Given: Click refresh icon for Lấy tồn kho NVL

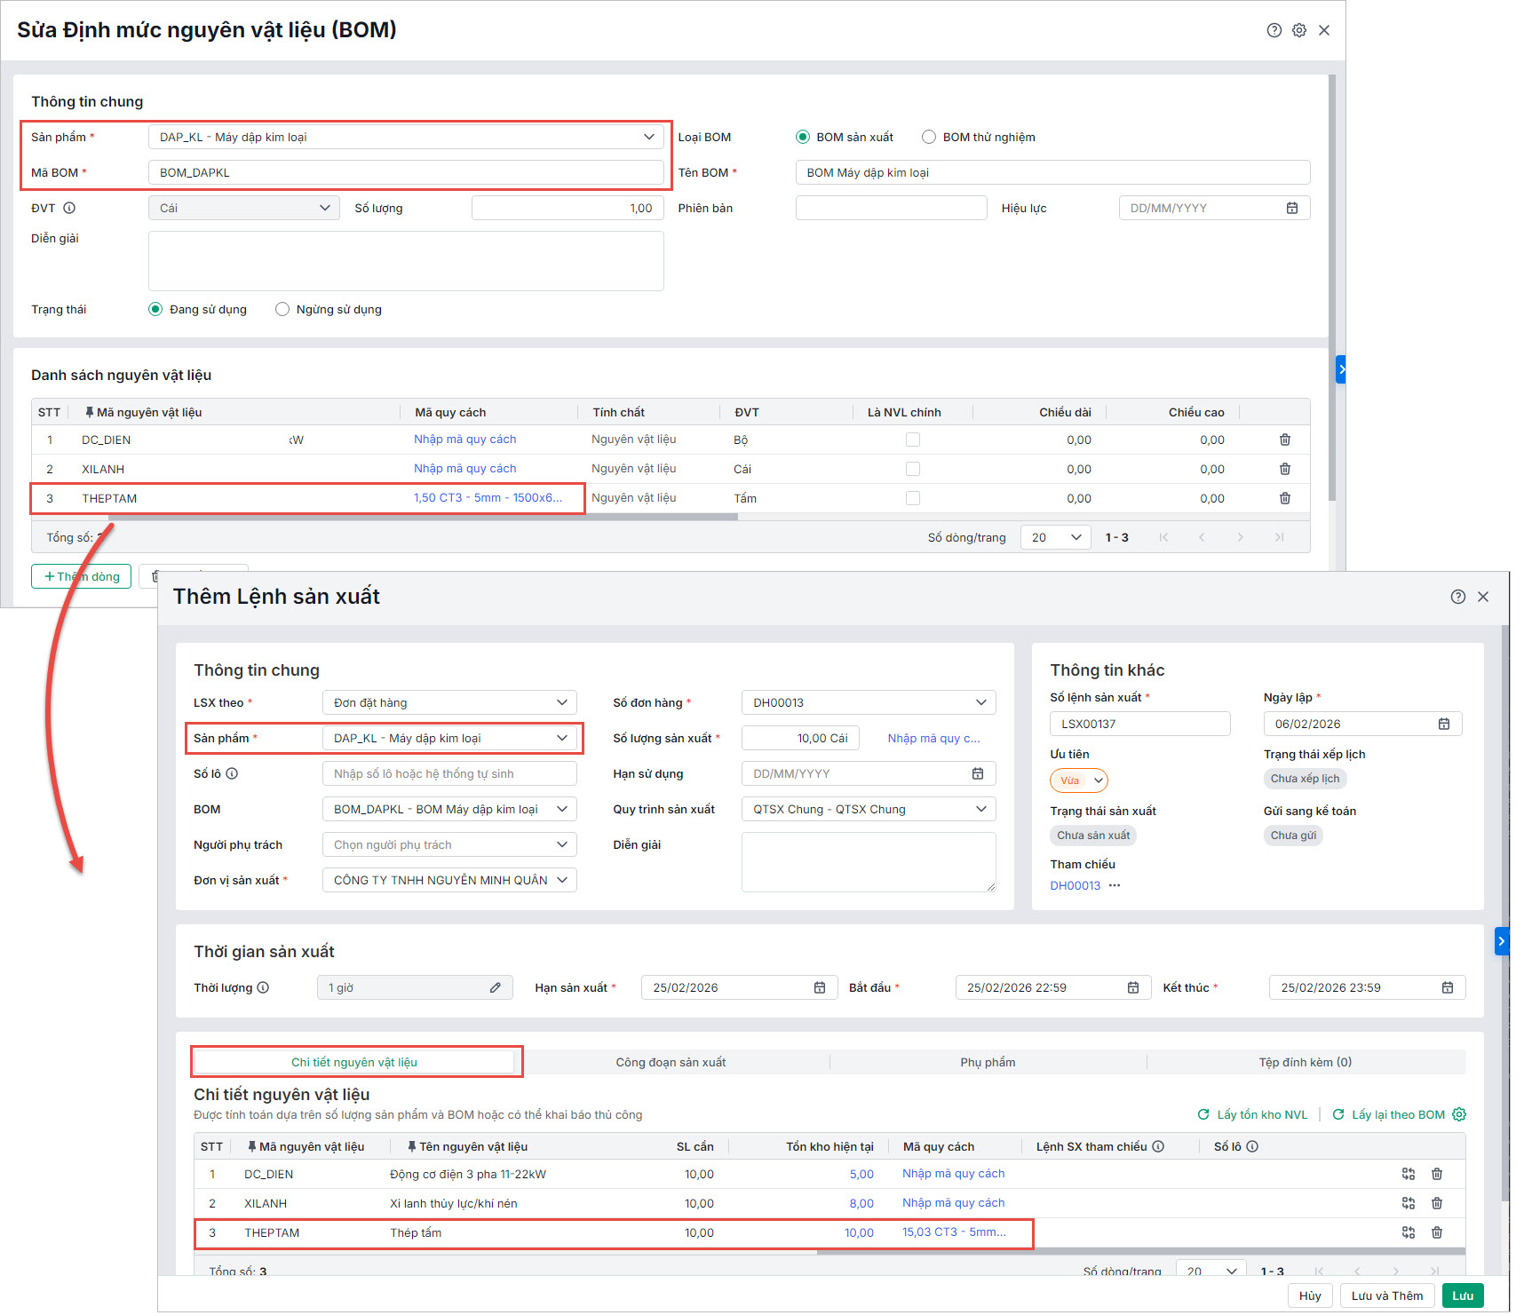Looking at the screenshot, I should point(1203,1114).
